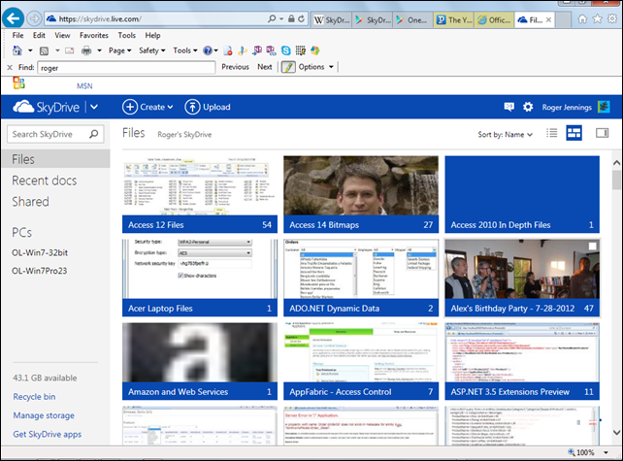The width and height of the screenshot is (623, 461).
Task: Click the Manage storage link
Action: [x=42, y=415]
